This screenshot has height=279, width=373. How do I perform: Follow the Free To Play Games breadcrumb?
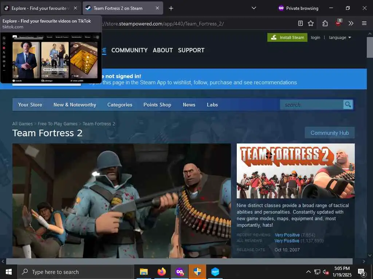(x=58, y=124)
